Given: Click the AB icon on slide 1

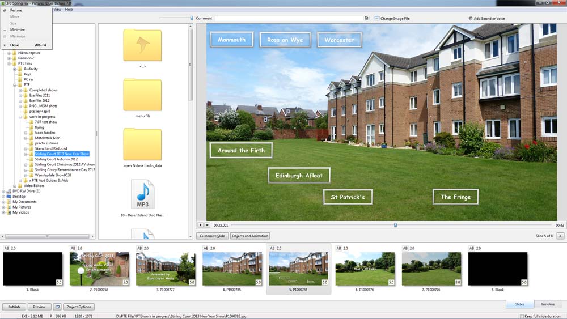Looking at the screenshot, I should click(x=6, y=248).
